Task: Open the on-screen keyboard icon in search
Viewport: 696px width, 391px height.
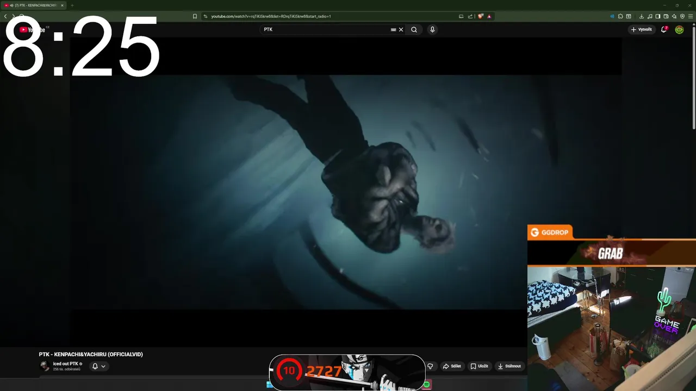Action: pyautogui.click(x=394, y=30)
